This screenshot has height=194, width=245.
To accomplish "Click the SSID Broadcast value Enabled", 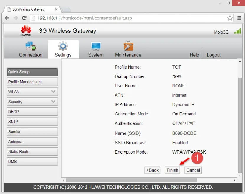I will pyautogui.click(x=180, y=143).
